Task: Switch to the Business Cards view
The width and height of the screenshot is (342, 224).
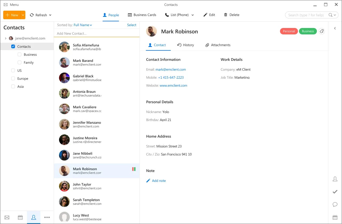Action: tap(142, 15)
